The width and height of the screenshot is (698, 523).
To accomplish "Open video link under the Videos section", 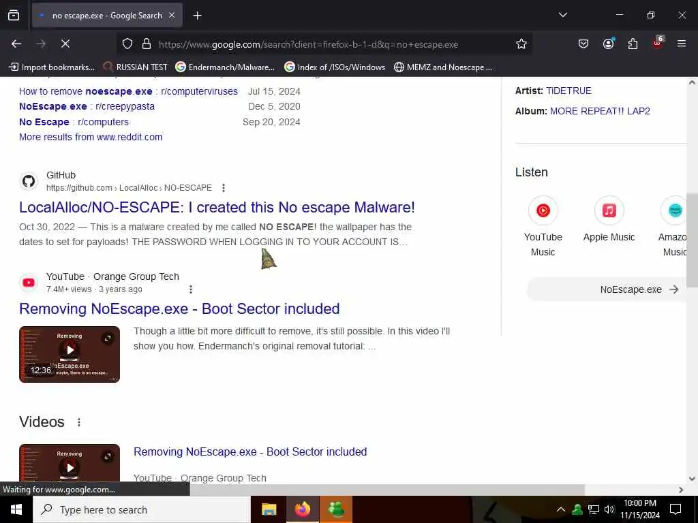I will tap(250, 452).
